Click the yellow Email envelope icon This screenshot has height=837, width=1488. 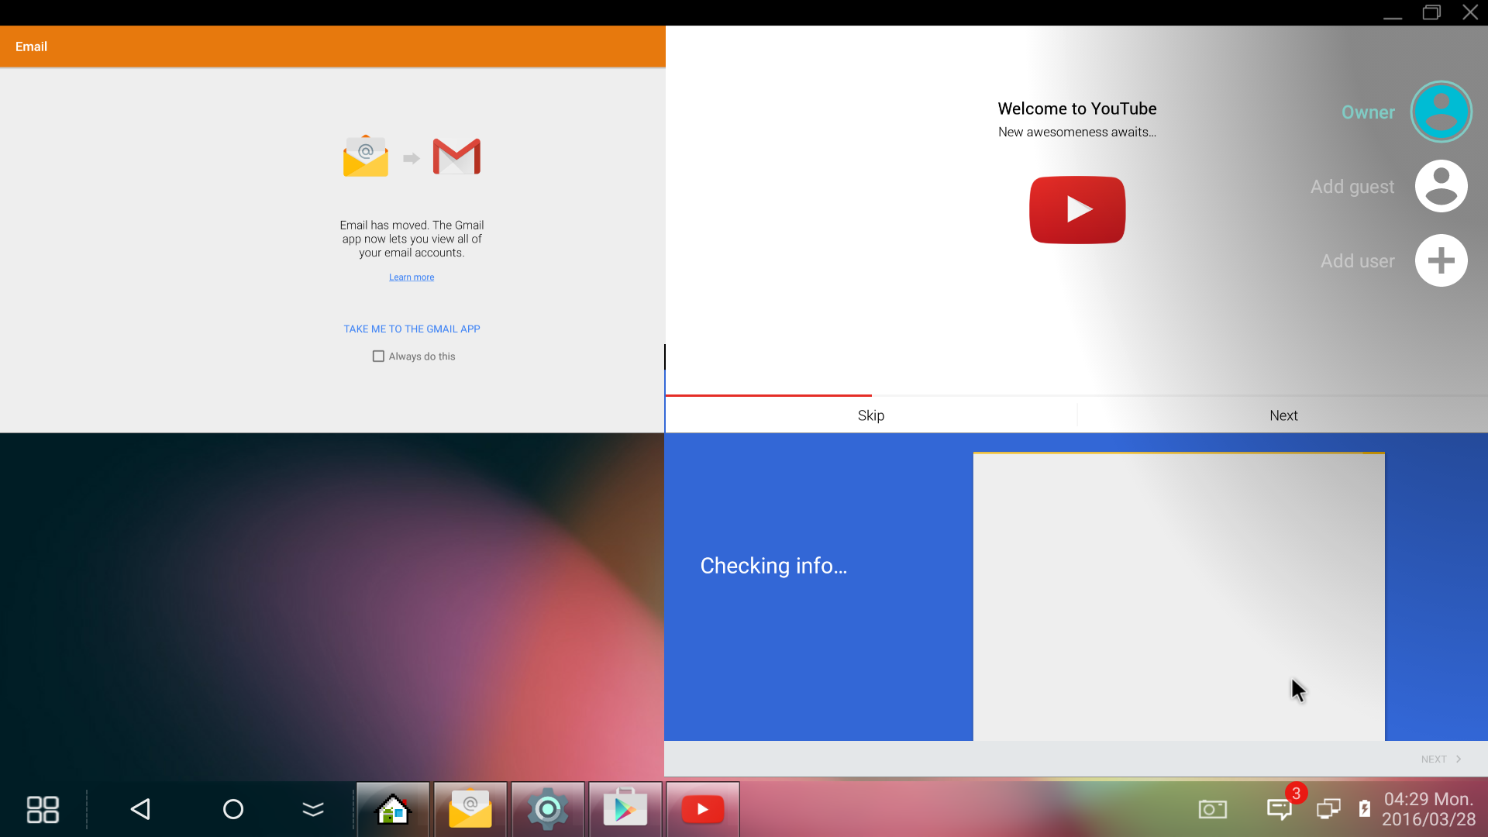[366, 156]
